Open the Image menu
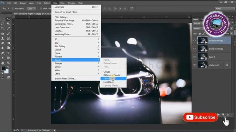The image size is (236, 132). 23,3
